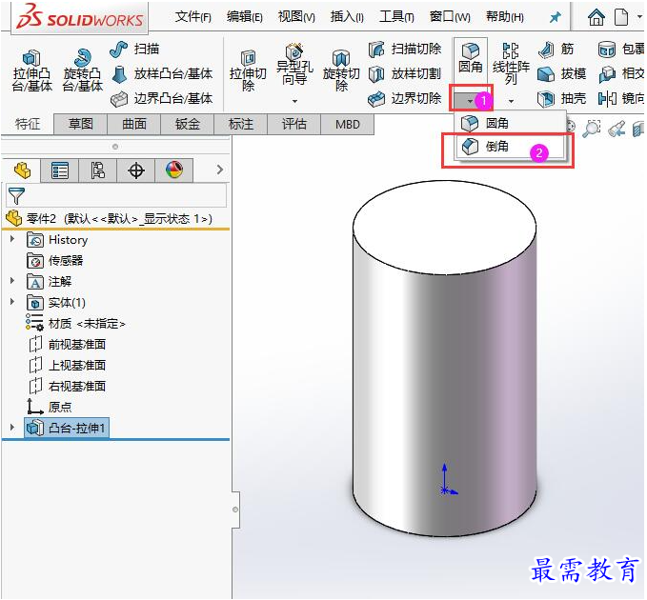Open the DisplayManager color-ball tab
This screenshot has width=647, height=600.
174,170
